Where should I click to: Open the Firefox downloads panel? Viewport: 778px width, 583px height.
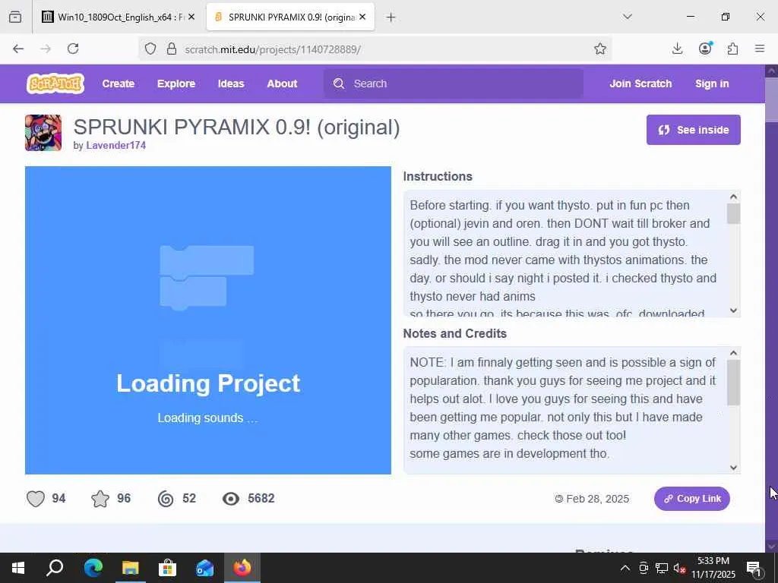click(x=677, y=49)
